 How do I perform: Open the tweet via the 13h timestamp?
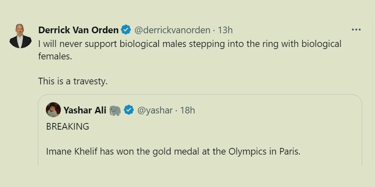[x=225, y=30]
